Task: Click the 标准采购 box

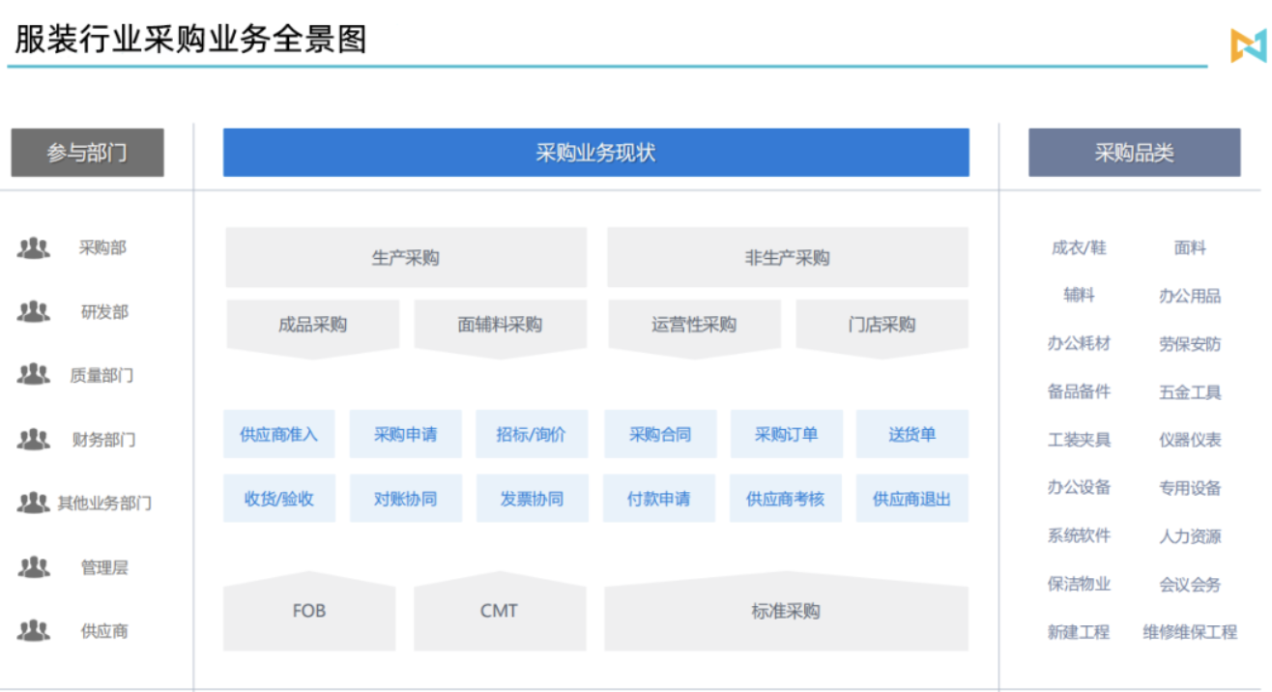Action: pyautogui.click(x=786, y=611)
